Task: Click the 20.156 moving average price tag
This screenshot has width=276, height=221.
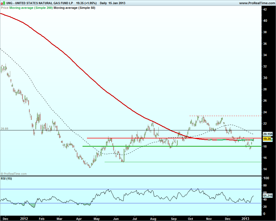Action: [268, 134]
